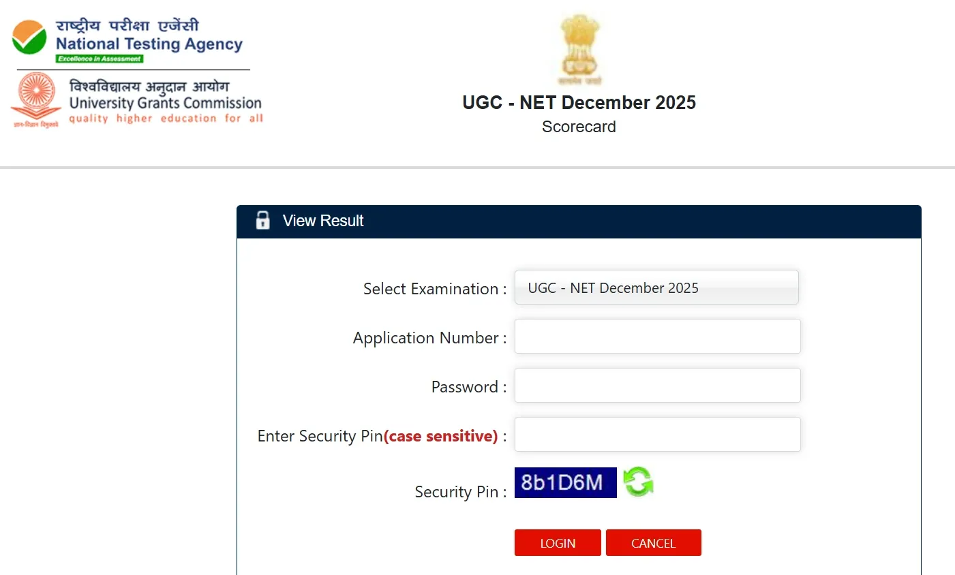Expand the examination selection box
Viewport: 955px width, 575px height.
656,287
